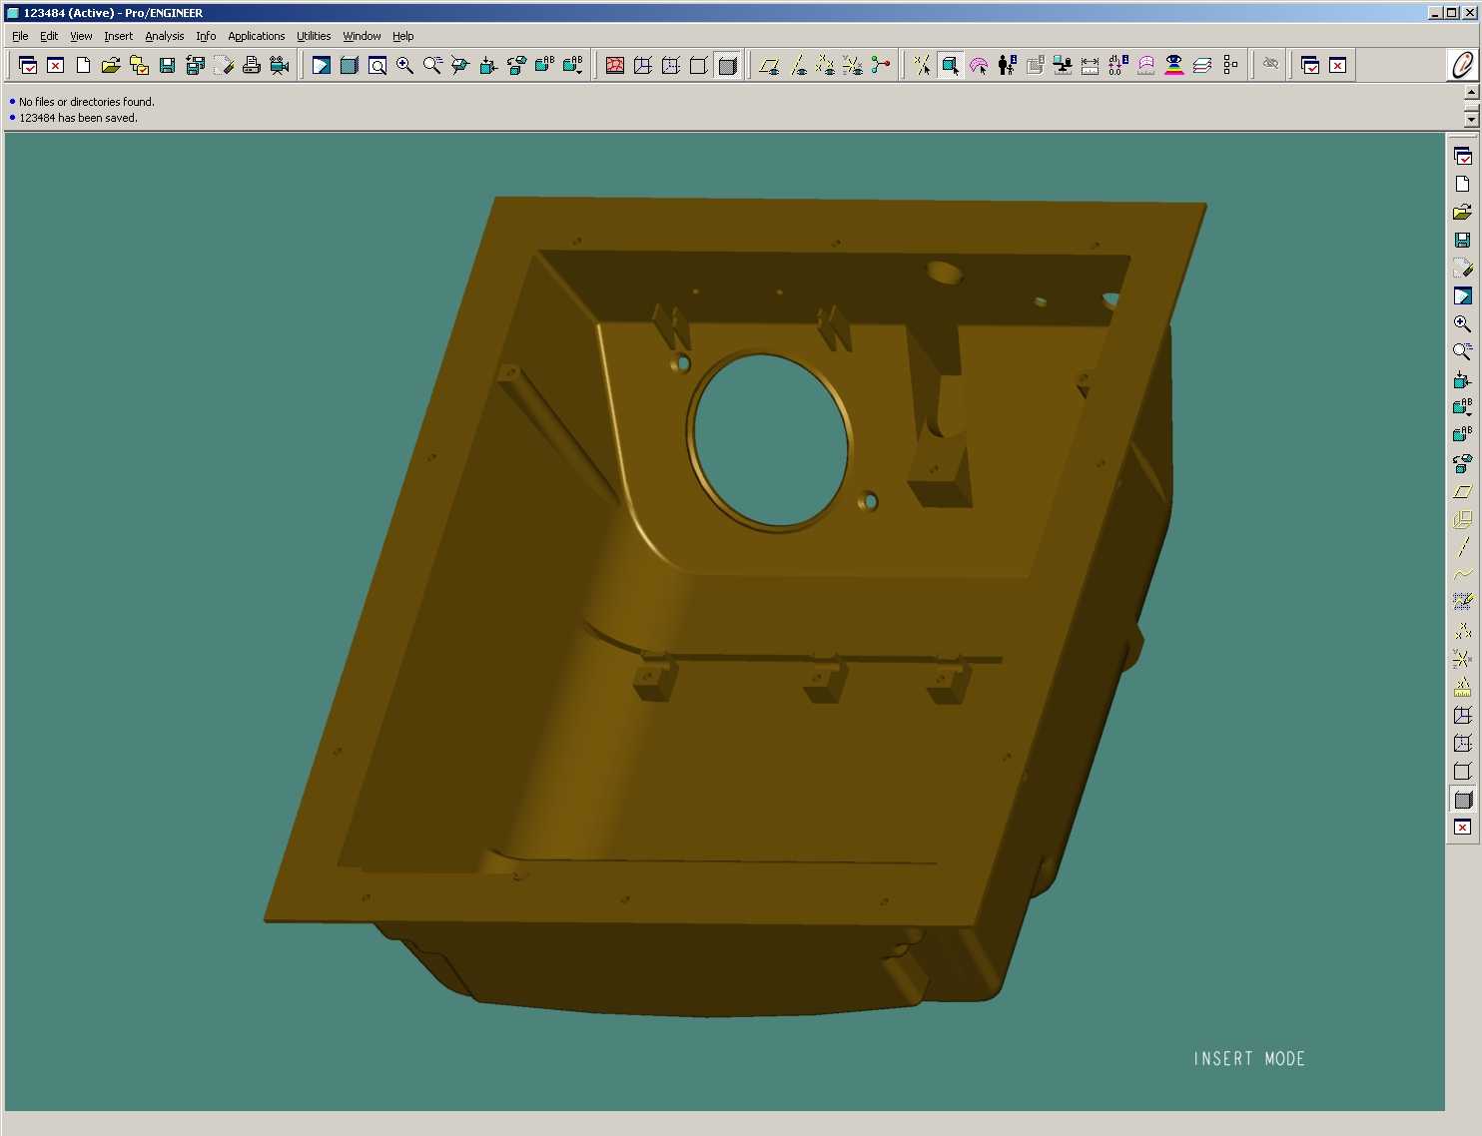Toggle spin center display icon
Image resolution: width=1482 pixels, height=1136 pixels.
[881, 66]
